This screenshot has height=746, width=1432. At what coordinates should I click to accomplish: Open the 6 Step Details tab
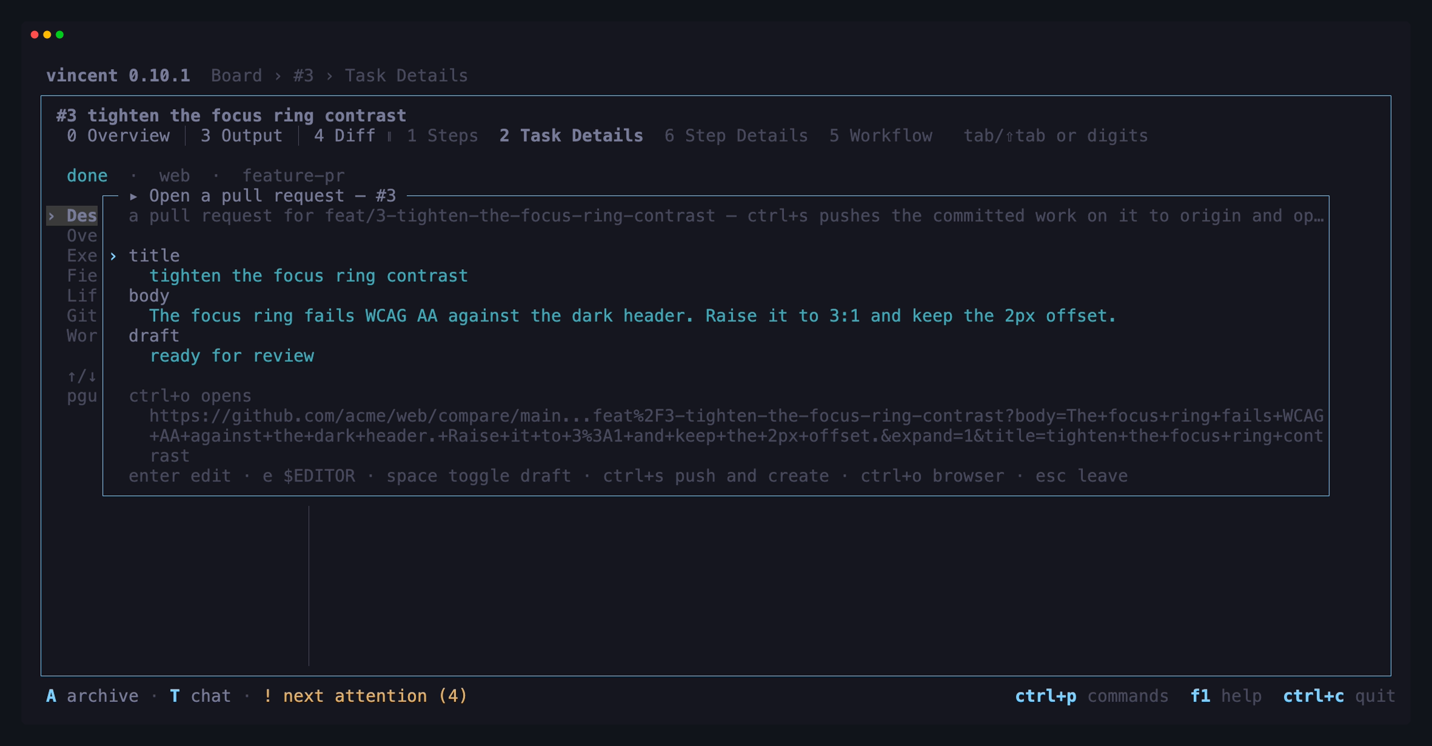pyautogui.click(x=736, y=136)
